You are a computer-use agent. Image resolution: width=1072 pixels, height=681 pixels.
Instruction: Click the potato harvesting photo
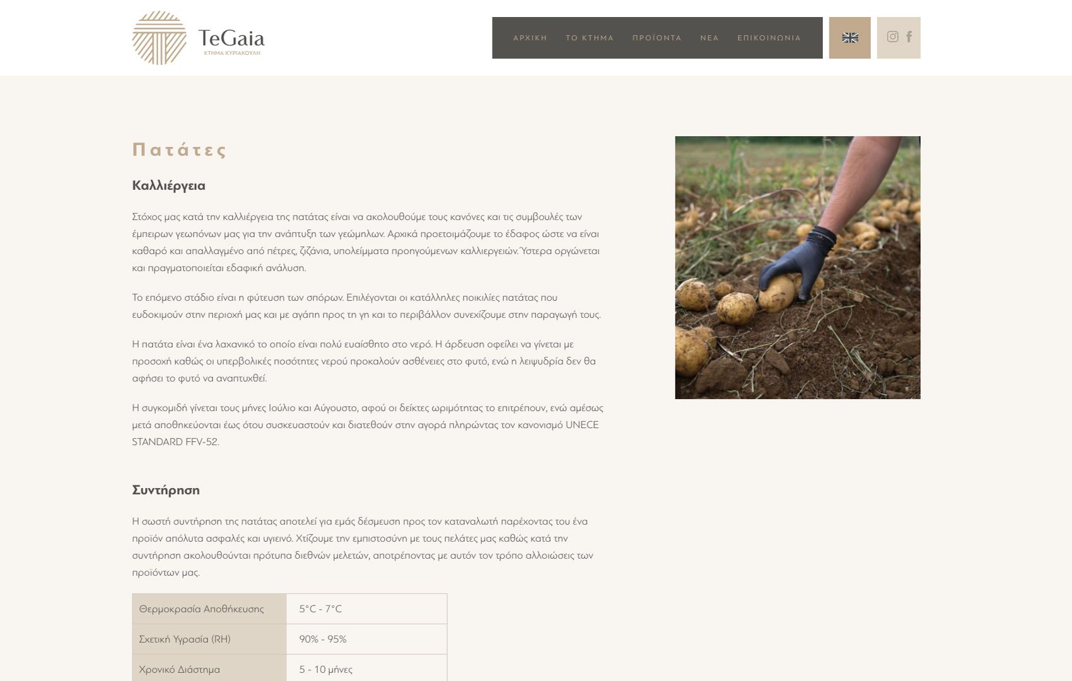coord(798,267)
